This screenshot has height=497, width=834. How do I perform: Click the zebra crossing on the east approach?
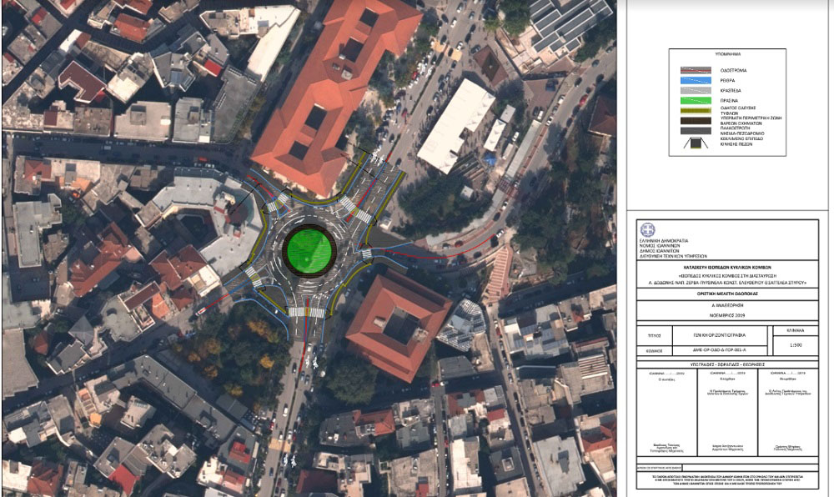(x=365, y=254)
